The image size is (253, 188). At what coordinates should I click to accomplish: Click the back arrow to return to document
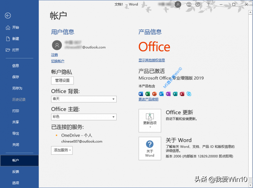[x=8, y=16]
